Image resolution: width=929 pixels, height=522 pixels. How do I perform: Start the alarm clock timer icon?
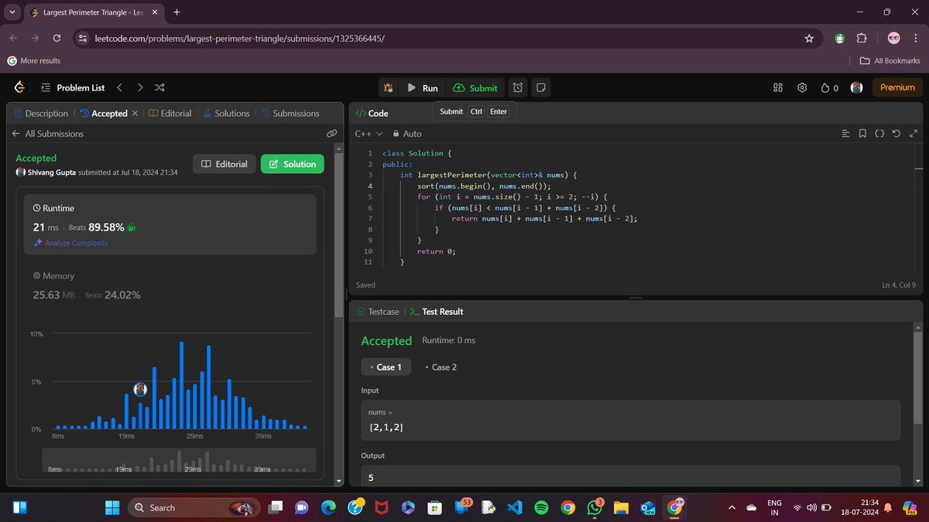(x=518, y=88)
